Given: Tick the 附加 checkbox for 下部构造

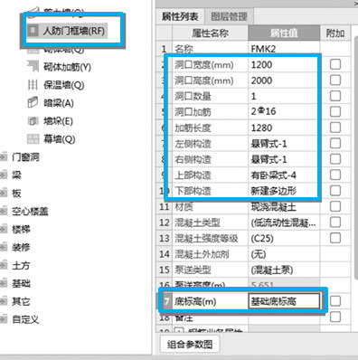Looking at the screenshot, I should (x=335, y=191).
